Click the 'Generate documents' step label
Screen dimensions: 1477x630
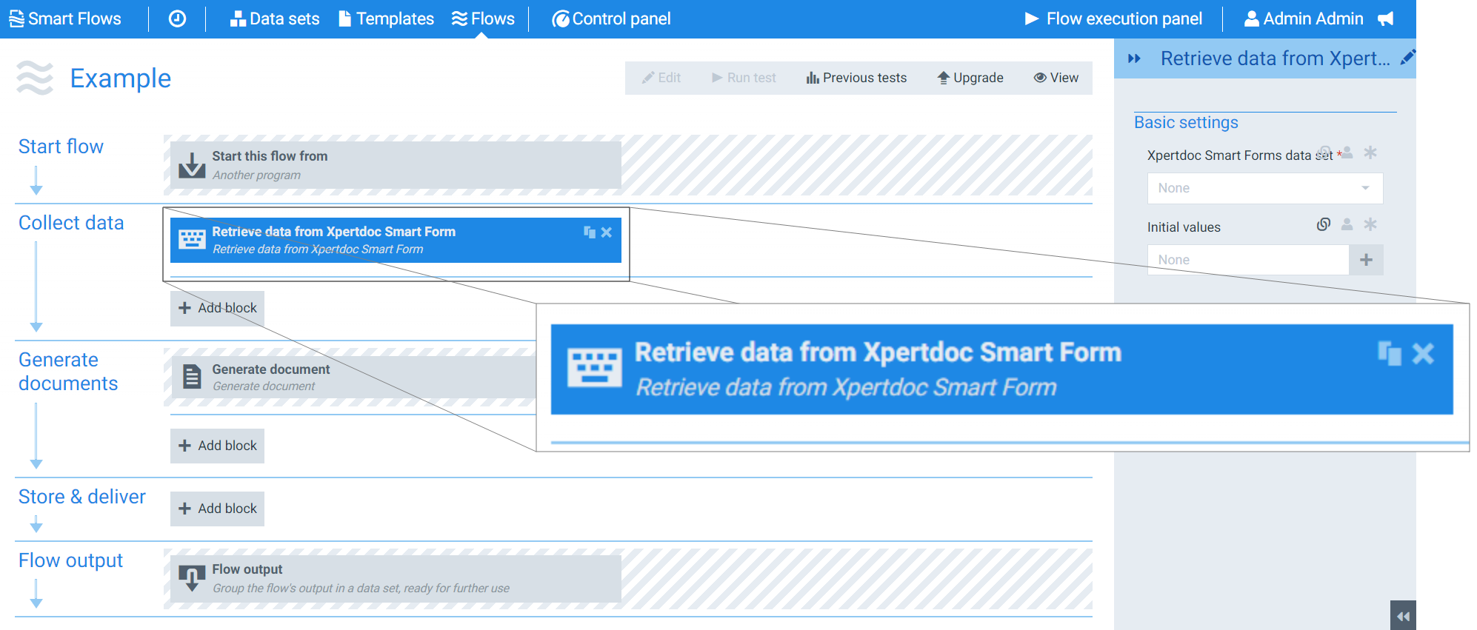(68, 372)
